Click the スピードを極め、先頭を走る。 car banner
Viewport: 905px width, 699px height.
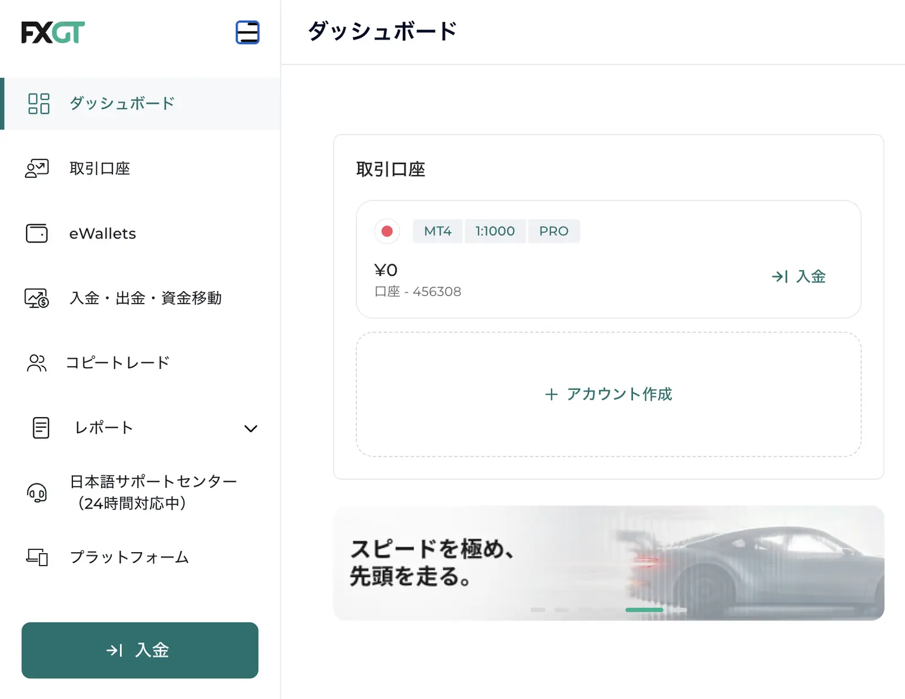click(x=609, y=563)
